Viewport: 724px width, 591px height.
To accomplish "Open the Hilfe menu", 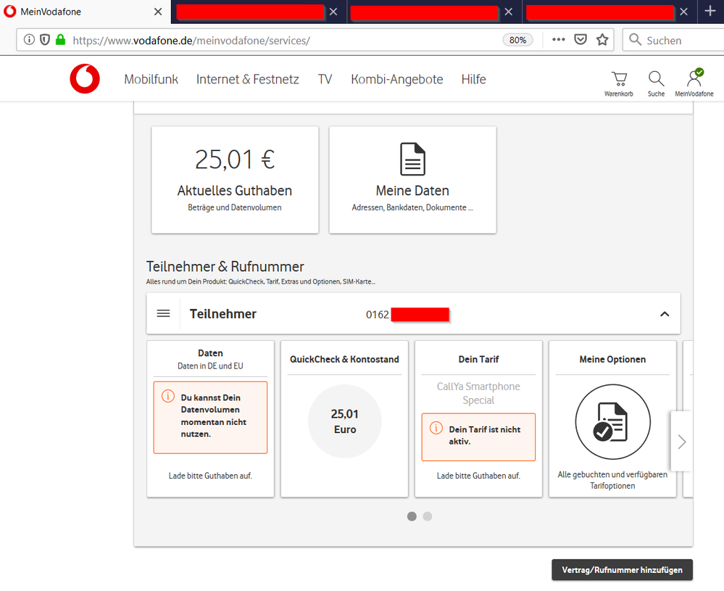I will point(473,80).
